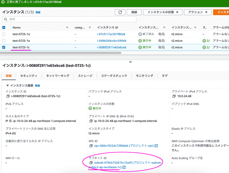Switch to the 詳細 tab
229x173 pixels.
tap(9, 76)
